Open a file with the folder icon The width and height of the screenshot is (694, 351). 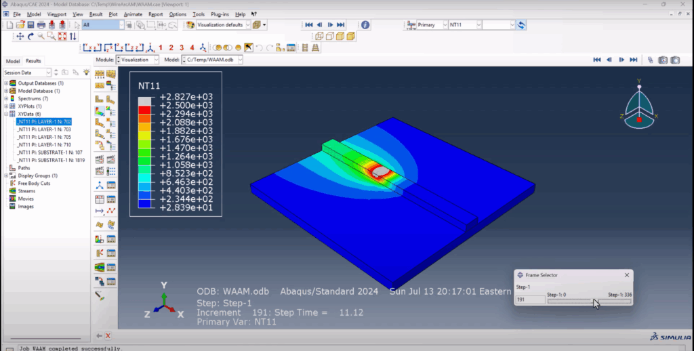[x=20, y=25]
